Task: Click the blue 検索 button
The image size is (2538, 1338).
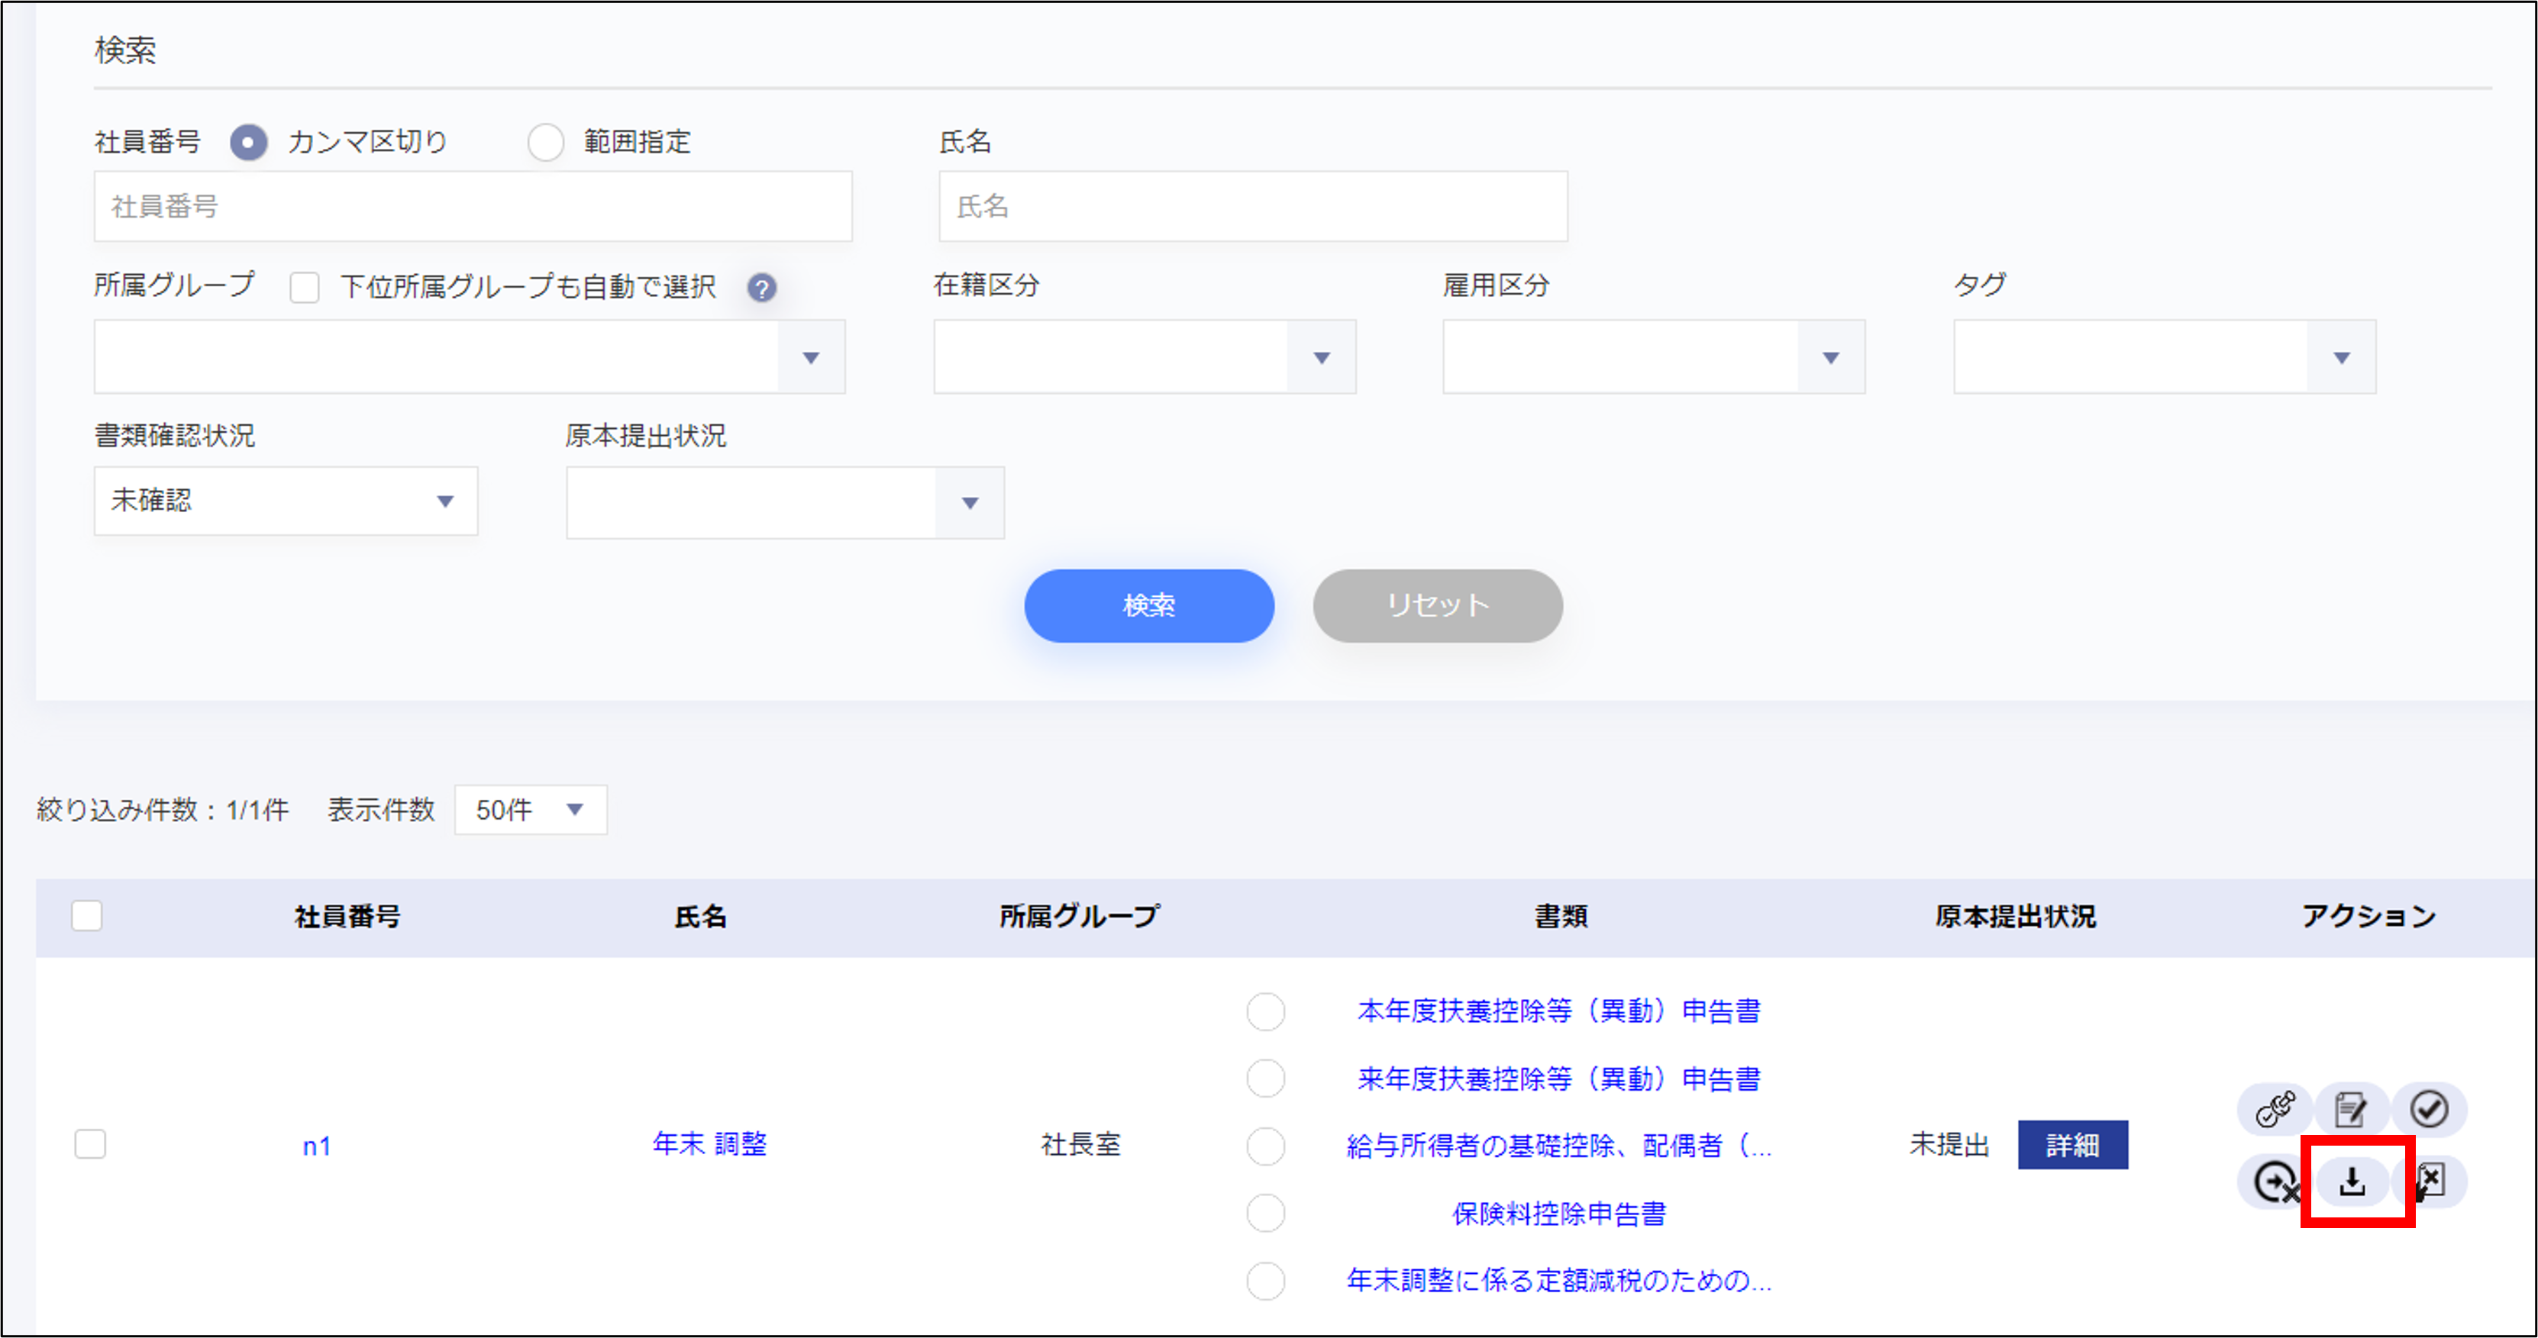Action: tap(1149, 605)
